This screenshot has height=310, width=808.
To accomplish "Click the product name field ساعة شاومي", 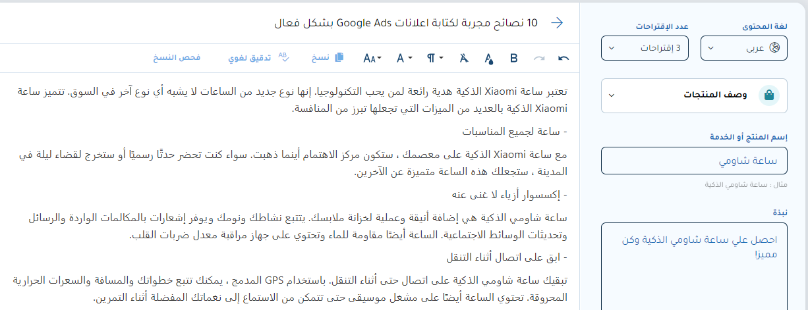I will tap(694, 161).
